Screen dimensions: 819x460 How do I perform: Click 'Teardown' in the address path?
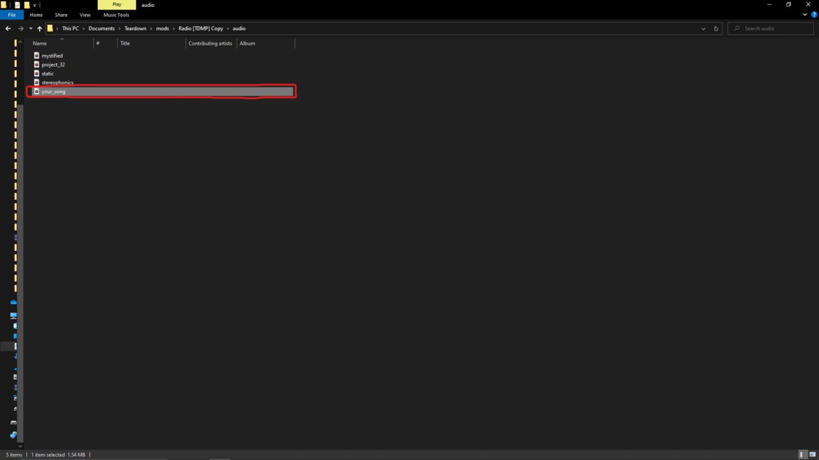click(x=135, y=29)
